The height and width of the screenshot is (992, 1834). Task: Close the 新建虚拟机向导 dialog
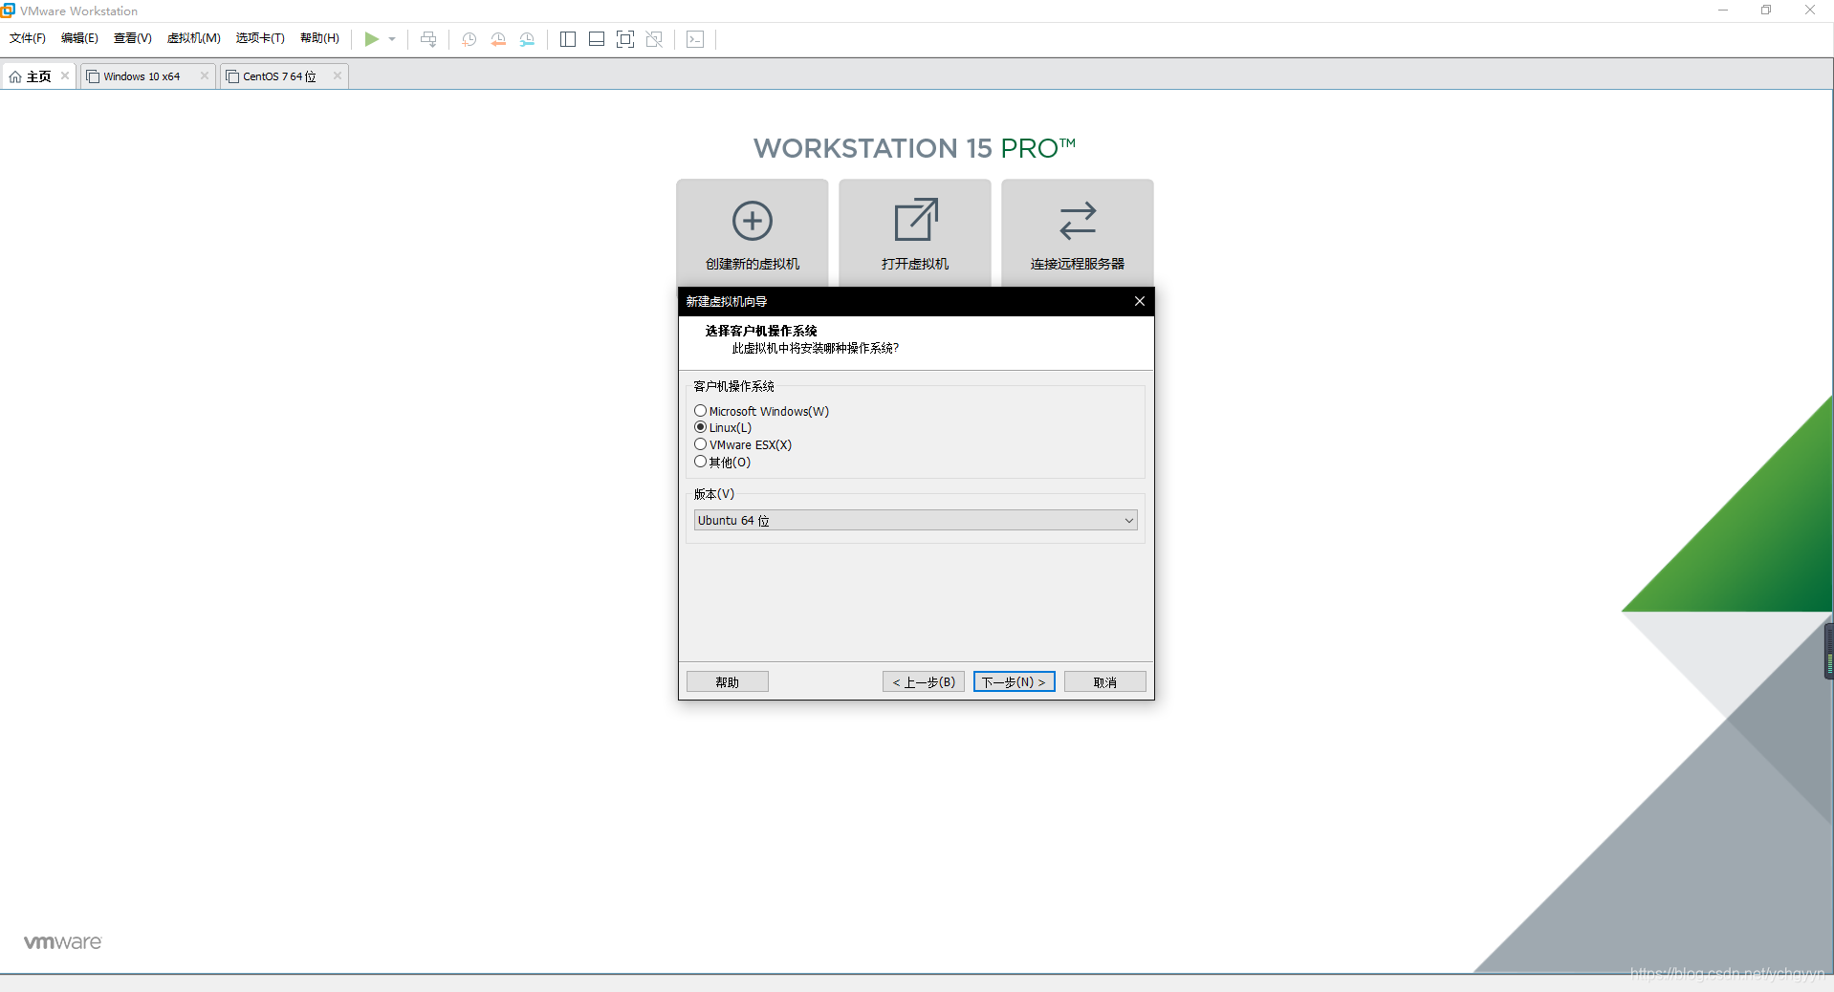click(x=1139, y=301)
